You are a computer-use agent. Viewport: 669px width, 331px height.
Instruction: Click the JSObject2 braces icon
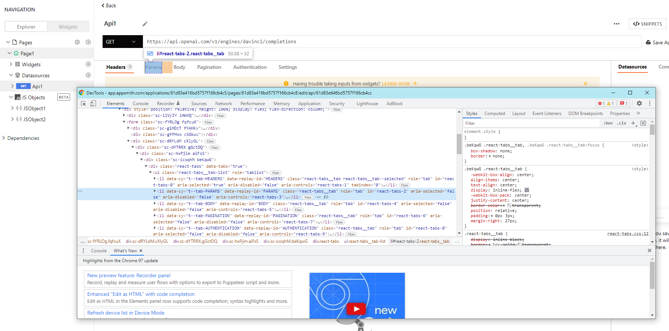19,119
